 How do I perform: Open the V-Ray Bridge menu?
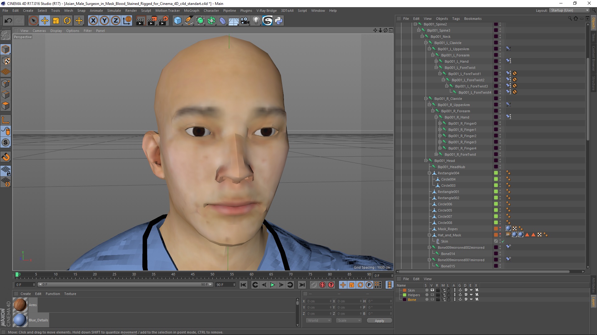coord(266,11)
